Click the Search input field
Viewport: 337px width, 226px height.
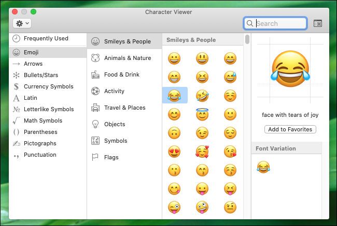click(275, 23)
